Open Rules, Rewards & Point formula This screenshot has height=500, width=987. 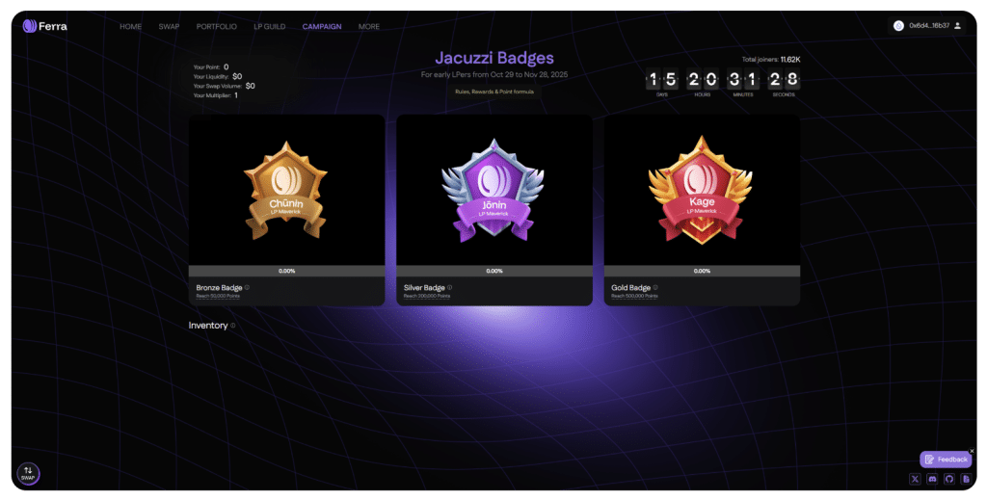click(494, 92)
